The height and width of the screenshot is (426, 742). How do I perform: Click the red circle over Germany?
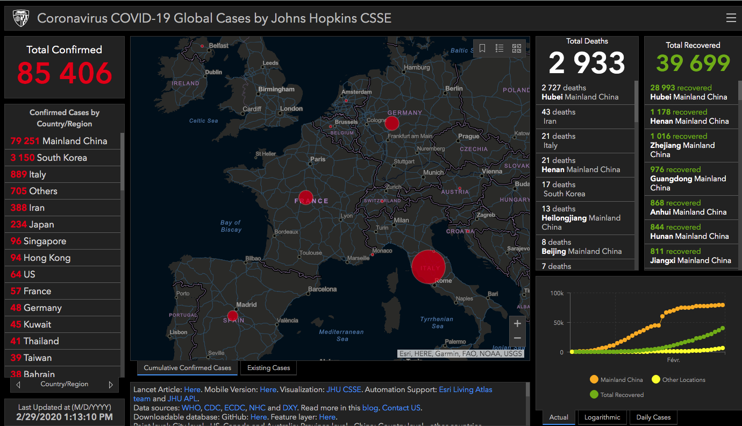(x=392, y=123)
